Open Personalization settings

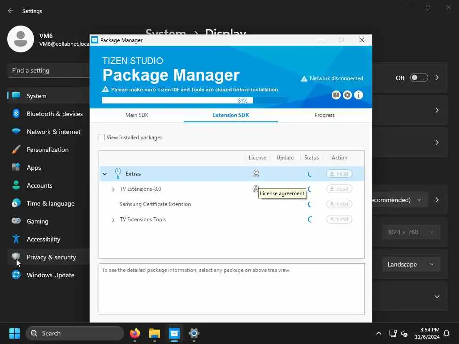(48, 150)
